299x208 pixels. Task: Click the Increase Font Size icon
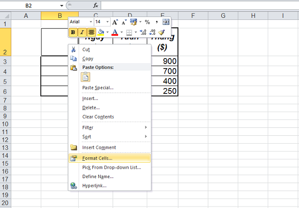click(115, 22)
